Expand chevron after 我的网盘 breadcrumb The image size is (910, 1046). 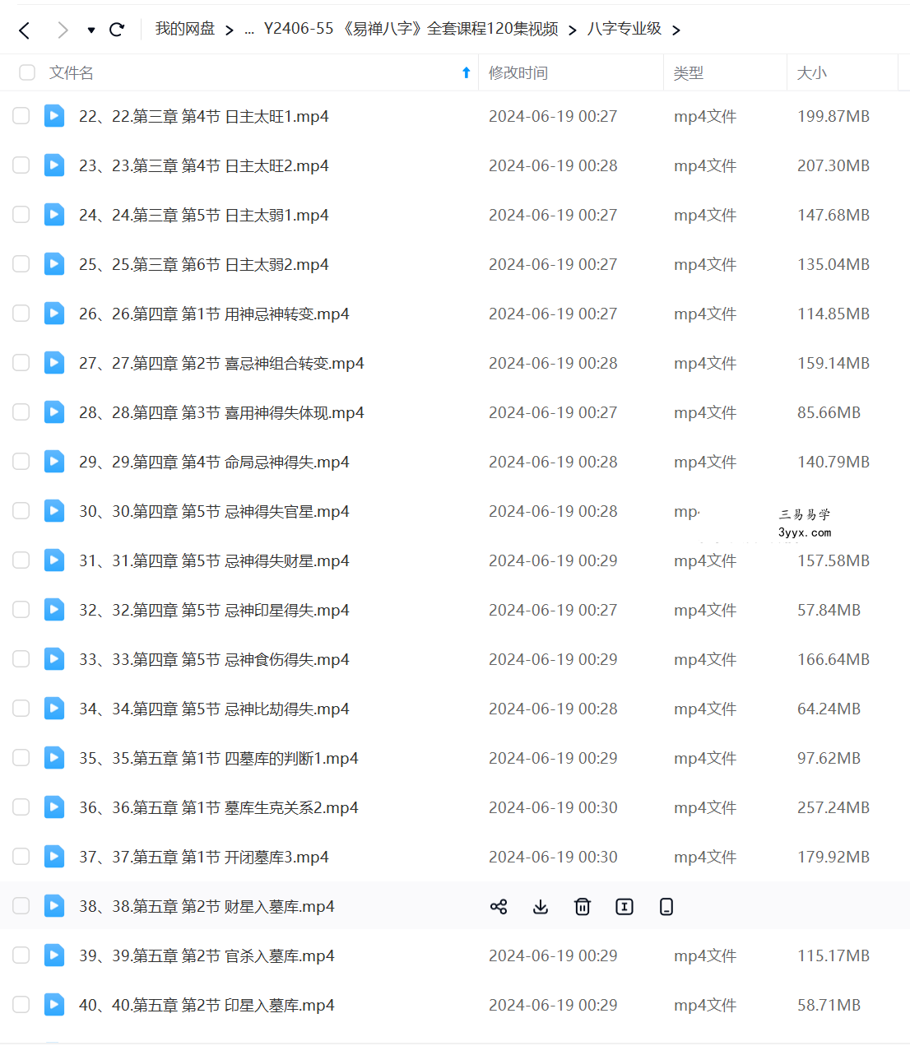pos(230,30)
